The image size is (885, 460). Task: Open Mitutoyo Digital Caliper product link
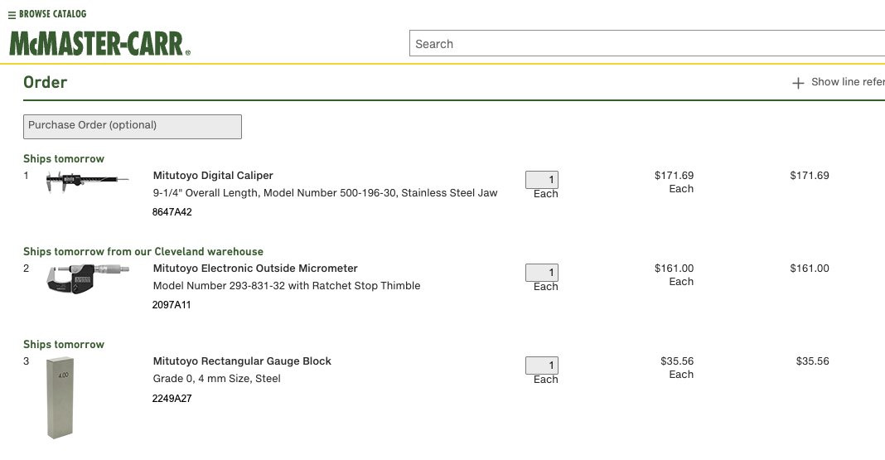[x=213, y=176]
